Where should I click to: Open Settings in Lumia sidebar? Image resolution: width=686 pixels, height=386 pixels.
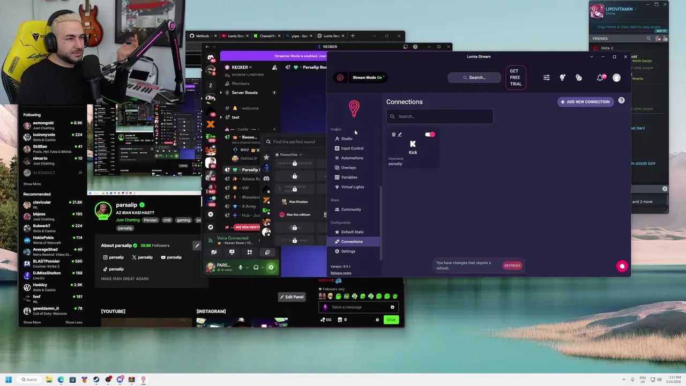tap(354, 251)
